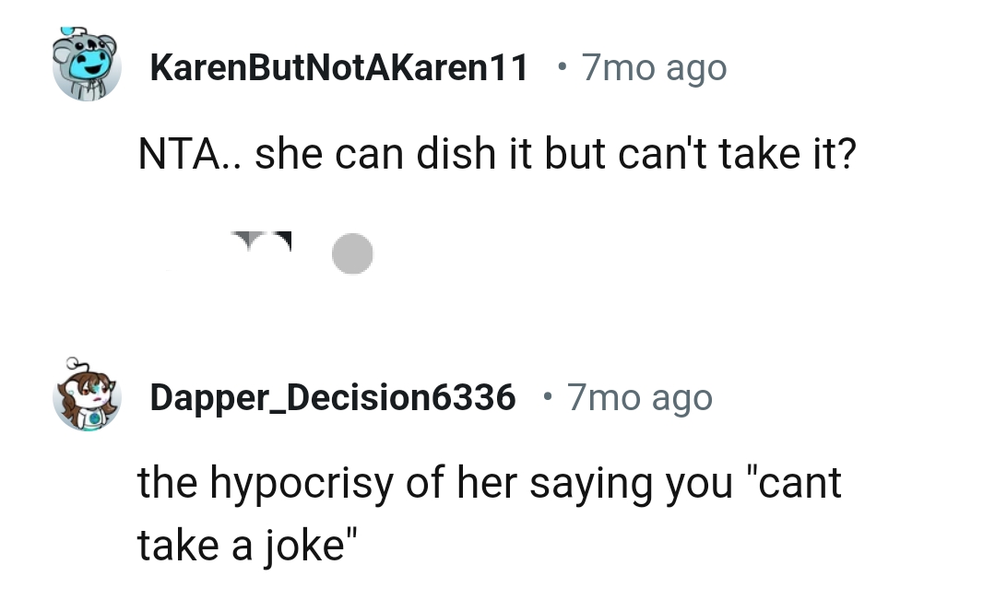Viewport: 995px width, 600px height.
Task: Click the gray circular action icon below the first comment
Action: pos(351,253)
